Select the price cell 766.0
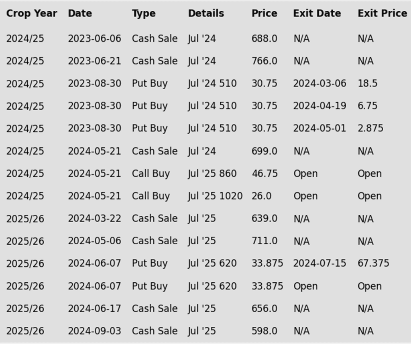Image resolution: width=411 pixels, height=344 pixels. click(x=264, y=61)
